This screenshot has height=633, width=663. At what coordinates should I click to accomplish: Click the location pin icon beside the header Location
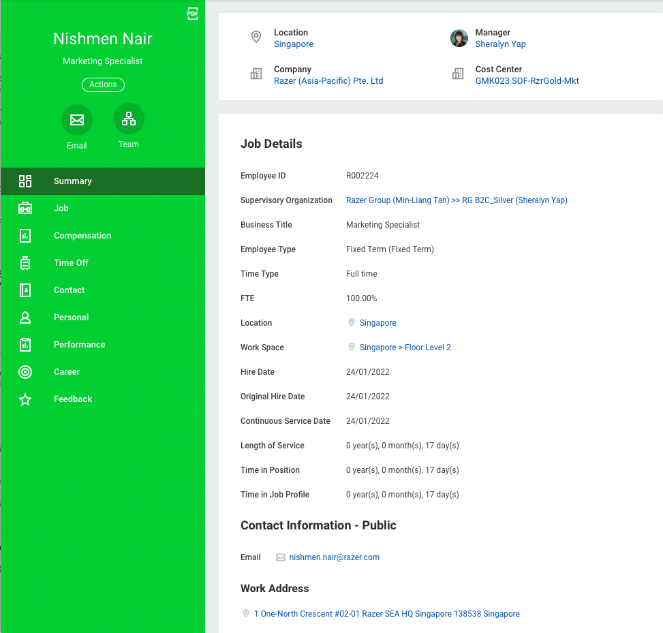(256, 37)
